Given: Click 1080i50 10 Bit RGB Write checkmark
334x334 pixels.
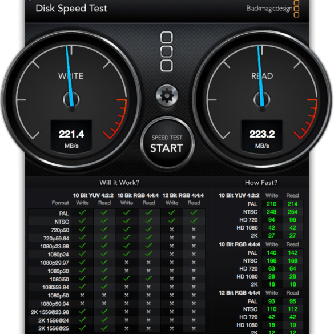Looking at the screenshot, I should tap(127, 279).
